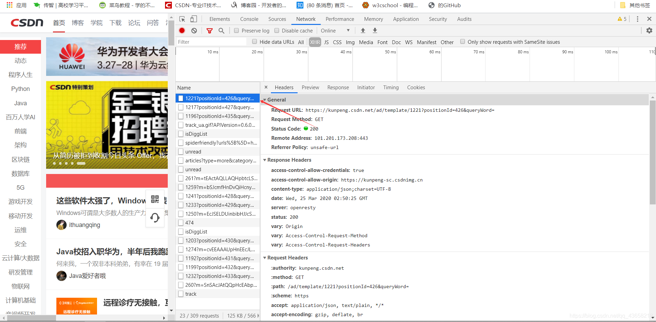The image size is (656, 322).
Task: Switch to the Elements tab
Action: pyautogui.click(x=220, y=19)
